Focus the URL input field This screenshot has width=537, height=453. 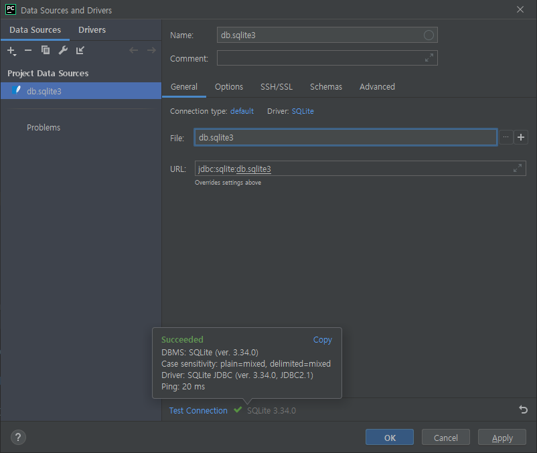[x=360, y=169]
